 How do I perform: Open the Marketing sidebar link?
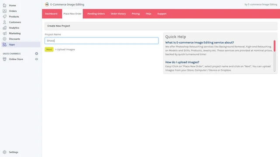(14, 33)
